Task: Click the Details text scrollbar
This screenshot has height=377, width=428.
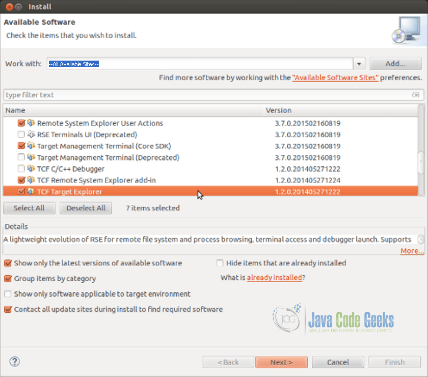Action: [421, 239]
